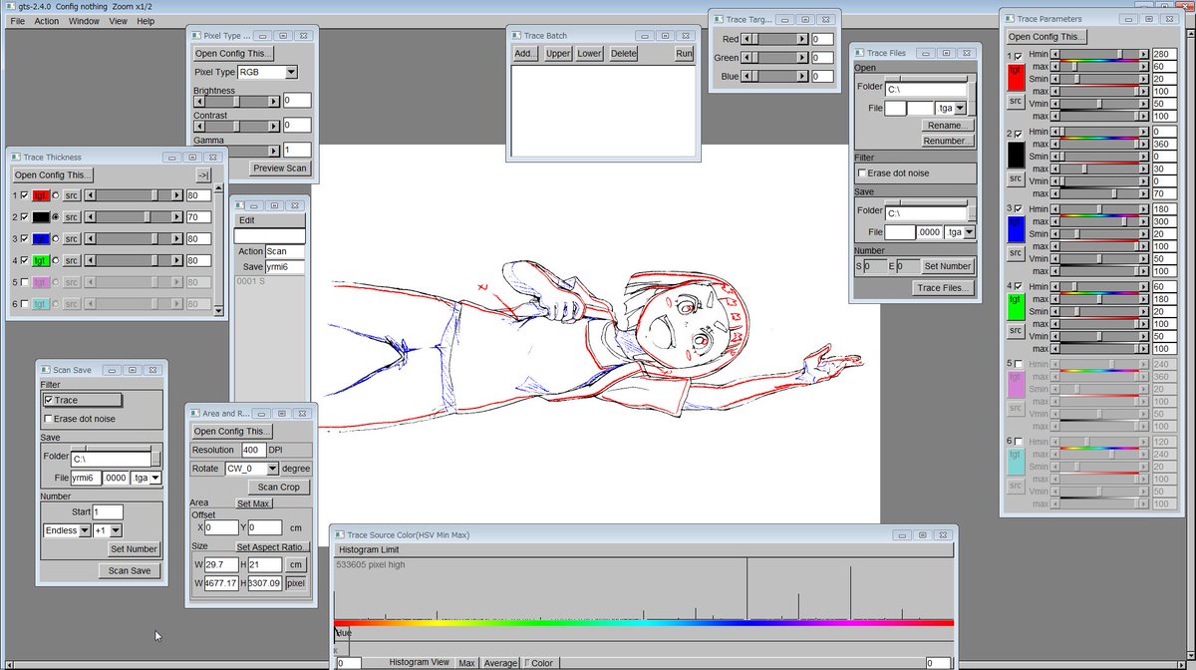Click browse '...' button beside Scan Save folder
The width and height of the screenshot is (1196, 670).
coord(155,459)
